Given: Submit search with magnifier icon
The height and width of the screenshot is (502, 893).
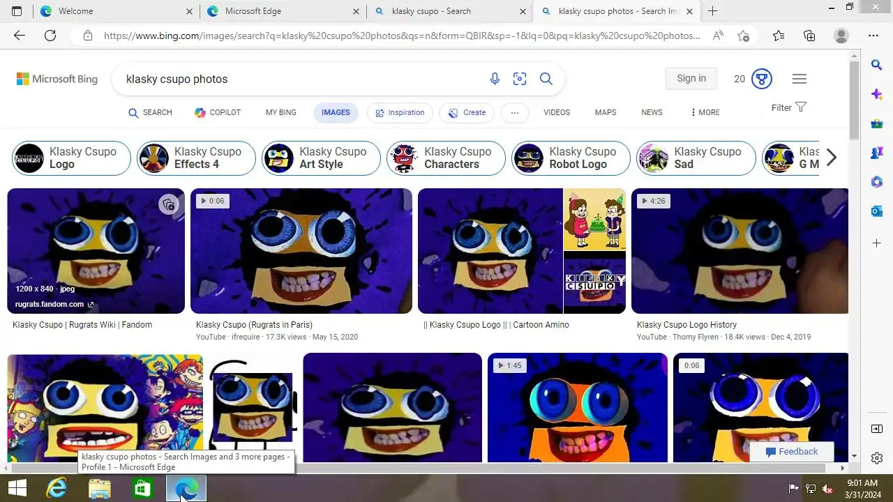Looking at the screenshot, I should pyautogui.click(x=546, y=79).
